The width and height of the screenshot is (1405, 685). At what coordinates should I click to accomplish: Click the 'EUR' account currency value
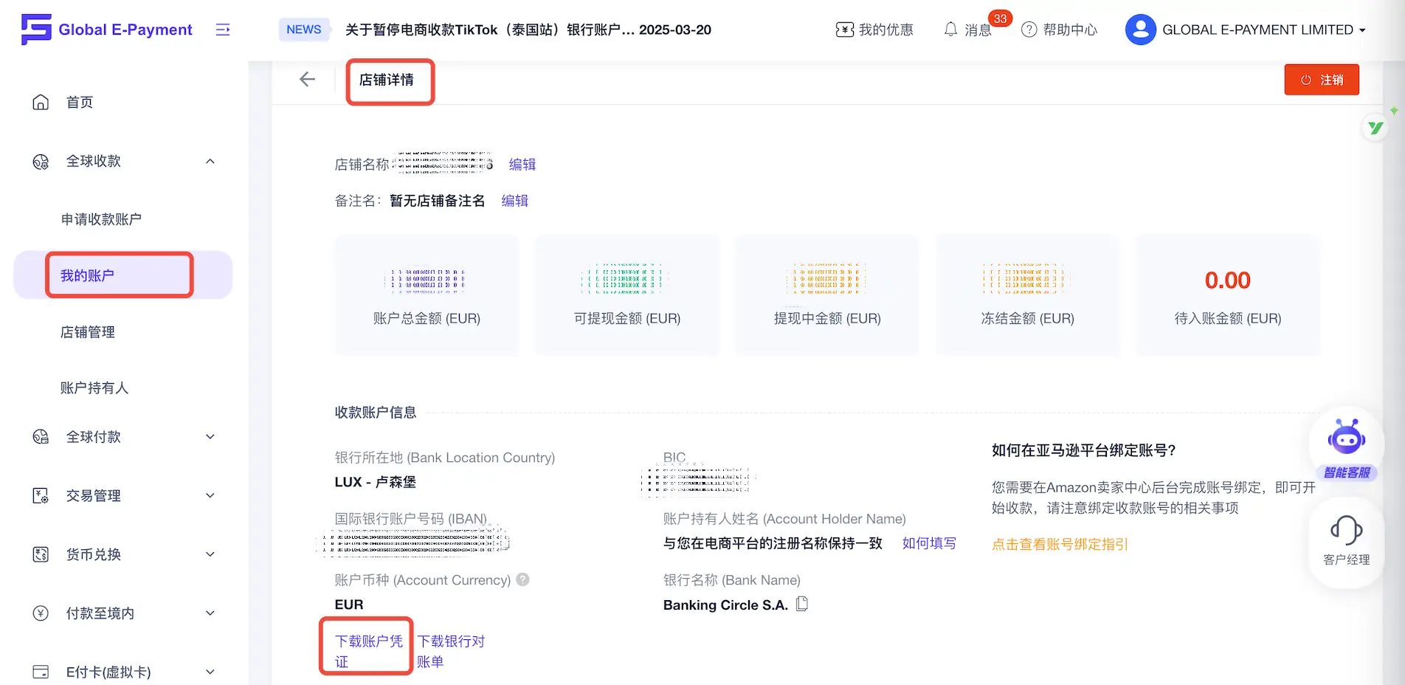[x=349, y=605]
